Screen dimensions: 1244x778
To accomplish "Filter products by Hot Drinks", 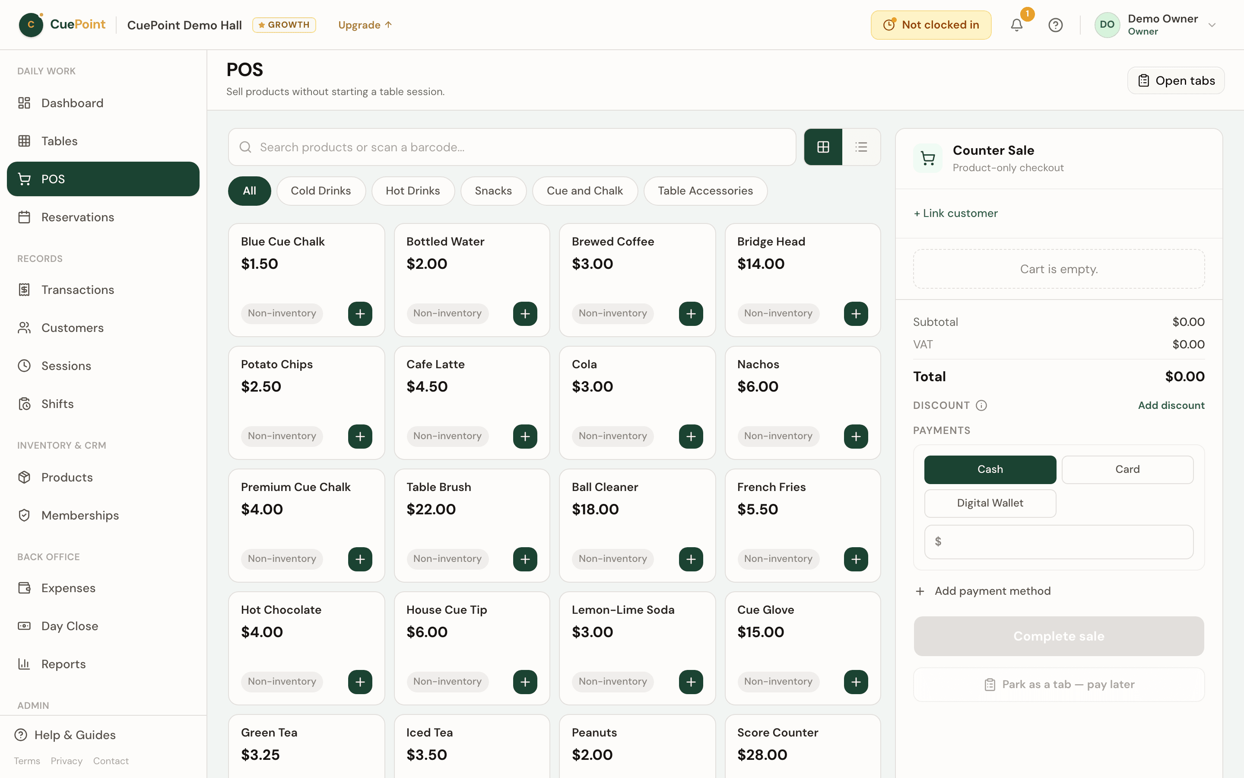I will click(413, 191).
